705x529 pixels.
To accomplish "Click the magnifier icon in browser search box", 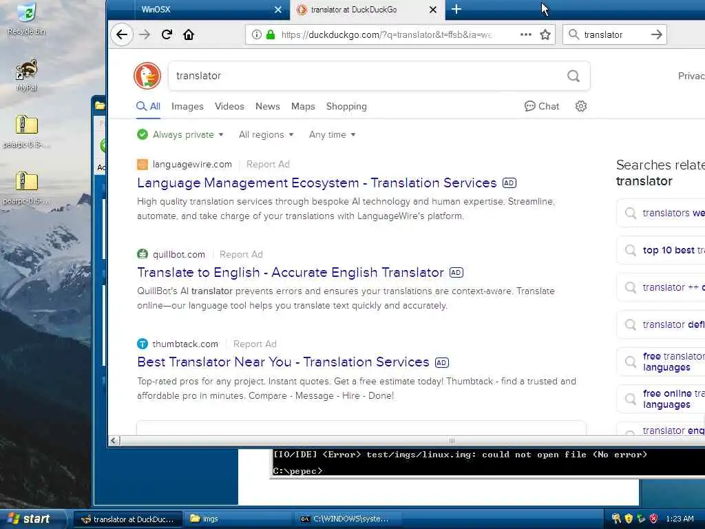I will coord(574,34).
